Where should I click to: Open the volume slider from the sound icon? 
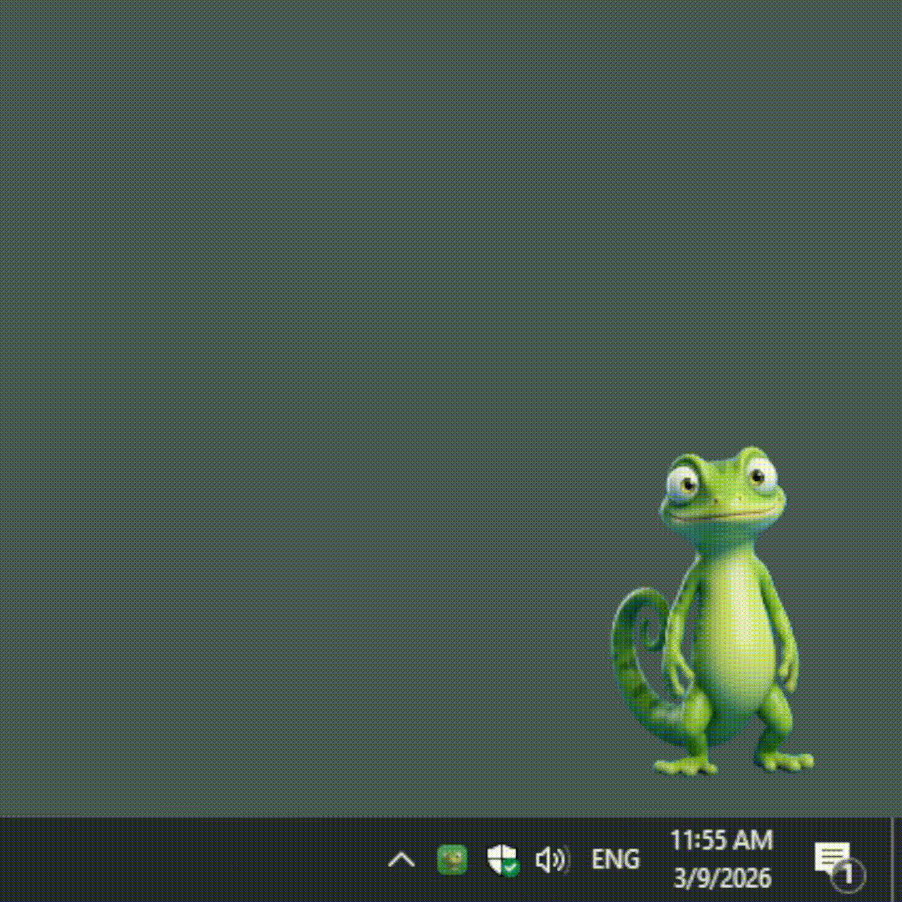click(552, 859)
